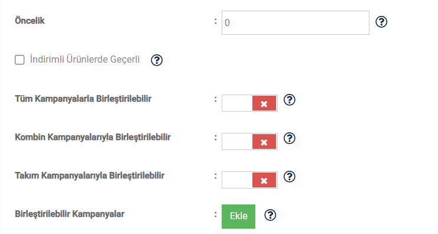Click white empty half of Tüm Kampanyalarla toggle
The image size is (438, 234).
(x=237, y=103)
